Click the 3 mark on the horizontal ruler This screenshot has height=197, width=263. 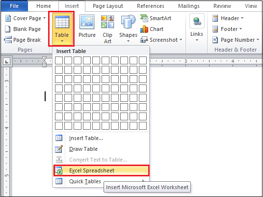coord(185,61)
